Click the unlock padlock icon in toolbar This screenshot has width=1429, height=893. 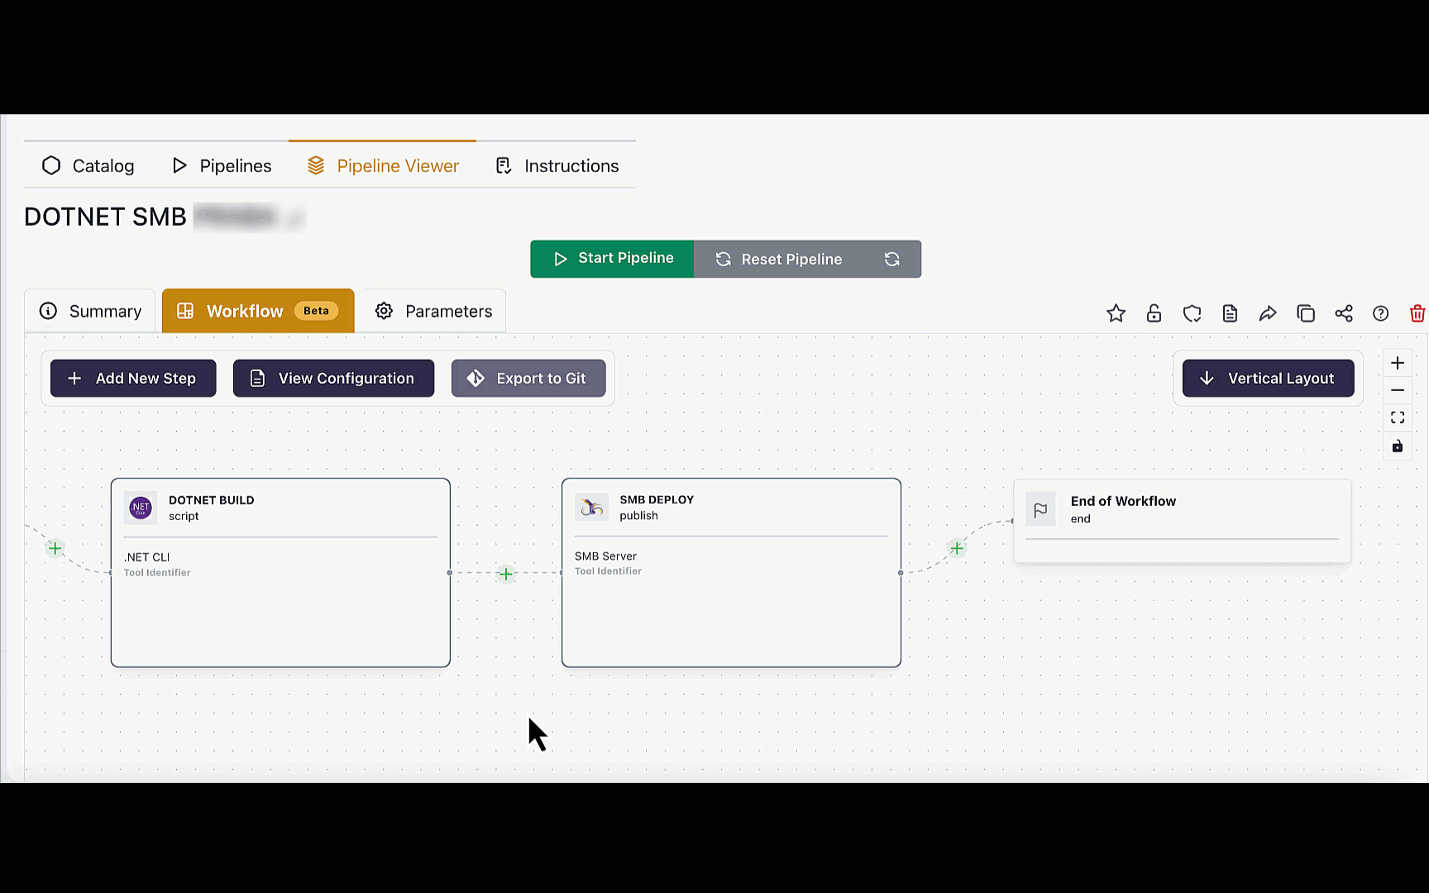[1154, 313]
